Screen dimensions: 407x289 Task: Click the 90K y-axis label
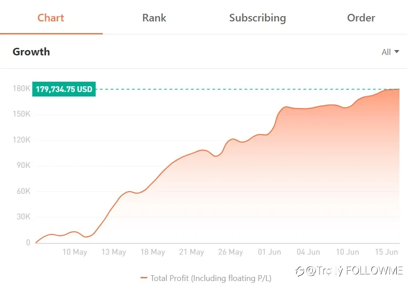(24, 165)
